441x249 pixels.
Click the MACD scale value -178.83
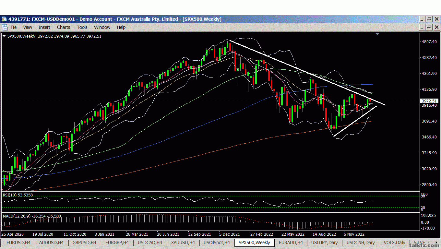pyautogui.click(x=428, y=228)
